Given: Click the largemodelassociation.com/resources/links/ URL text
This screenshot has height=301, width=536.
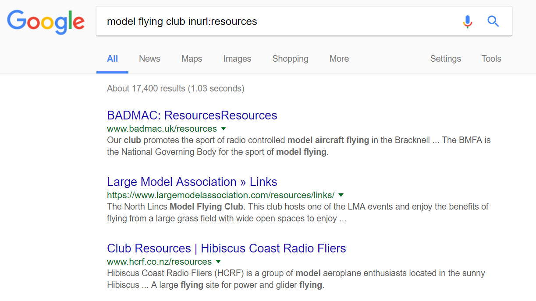Looking at the screenshot, I should [x=220, y=195].
